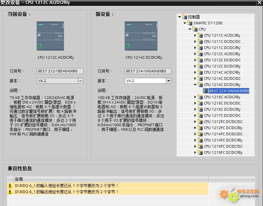Click warning icon for output address message

point(10,192)
